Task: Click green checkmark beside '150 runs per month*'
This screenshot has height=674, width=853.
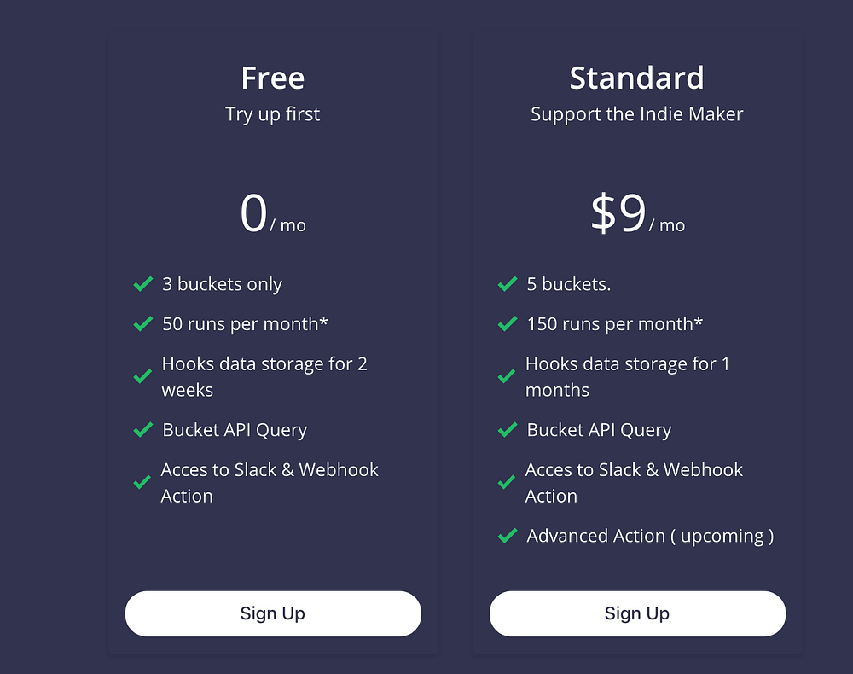Action: point(508,323)
